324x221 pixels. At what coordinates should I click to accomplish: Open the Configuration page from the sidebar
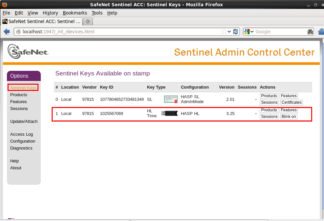click(23, 141)
